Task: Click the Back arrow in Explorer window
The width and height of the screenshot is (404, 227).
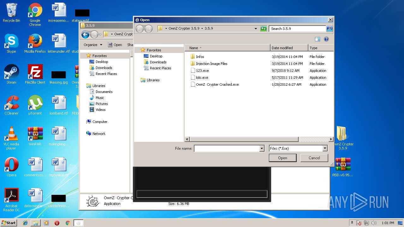Action: [x=85, y=34]
